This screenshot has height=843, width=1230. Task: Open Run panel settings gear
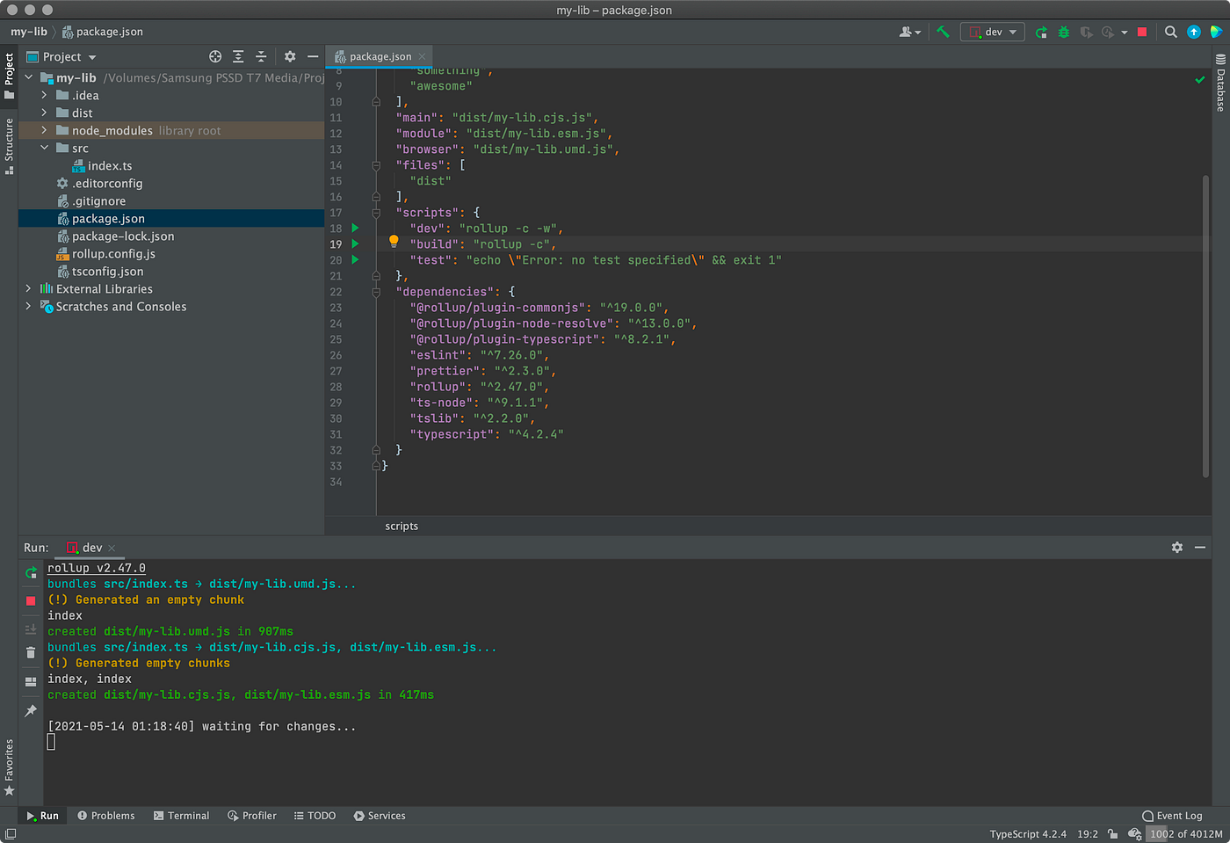click(1176, 547)
